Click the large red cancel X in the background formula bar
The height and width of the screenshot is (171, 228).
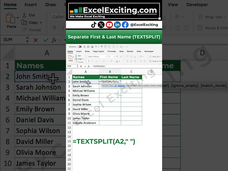click(36, 40)
